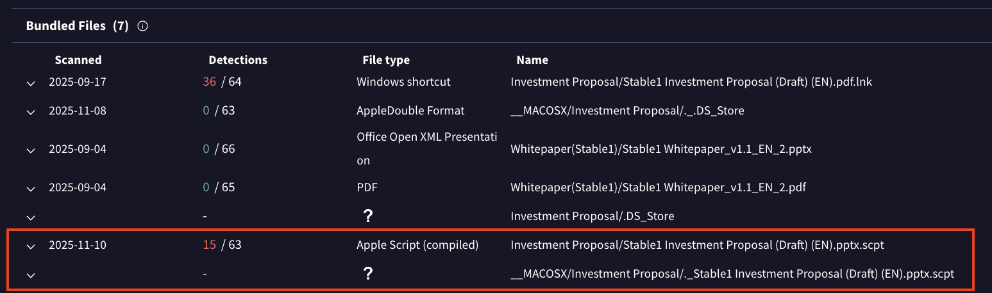Expand the Office Open XML Presentation row
Viewport: 992px width, 293px height.
[x=30, y=150]
